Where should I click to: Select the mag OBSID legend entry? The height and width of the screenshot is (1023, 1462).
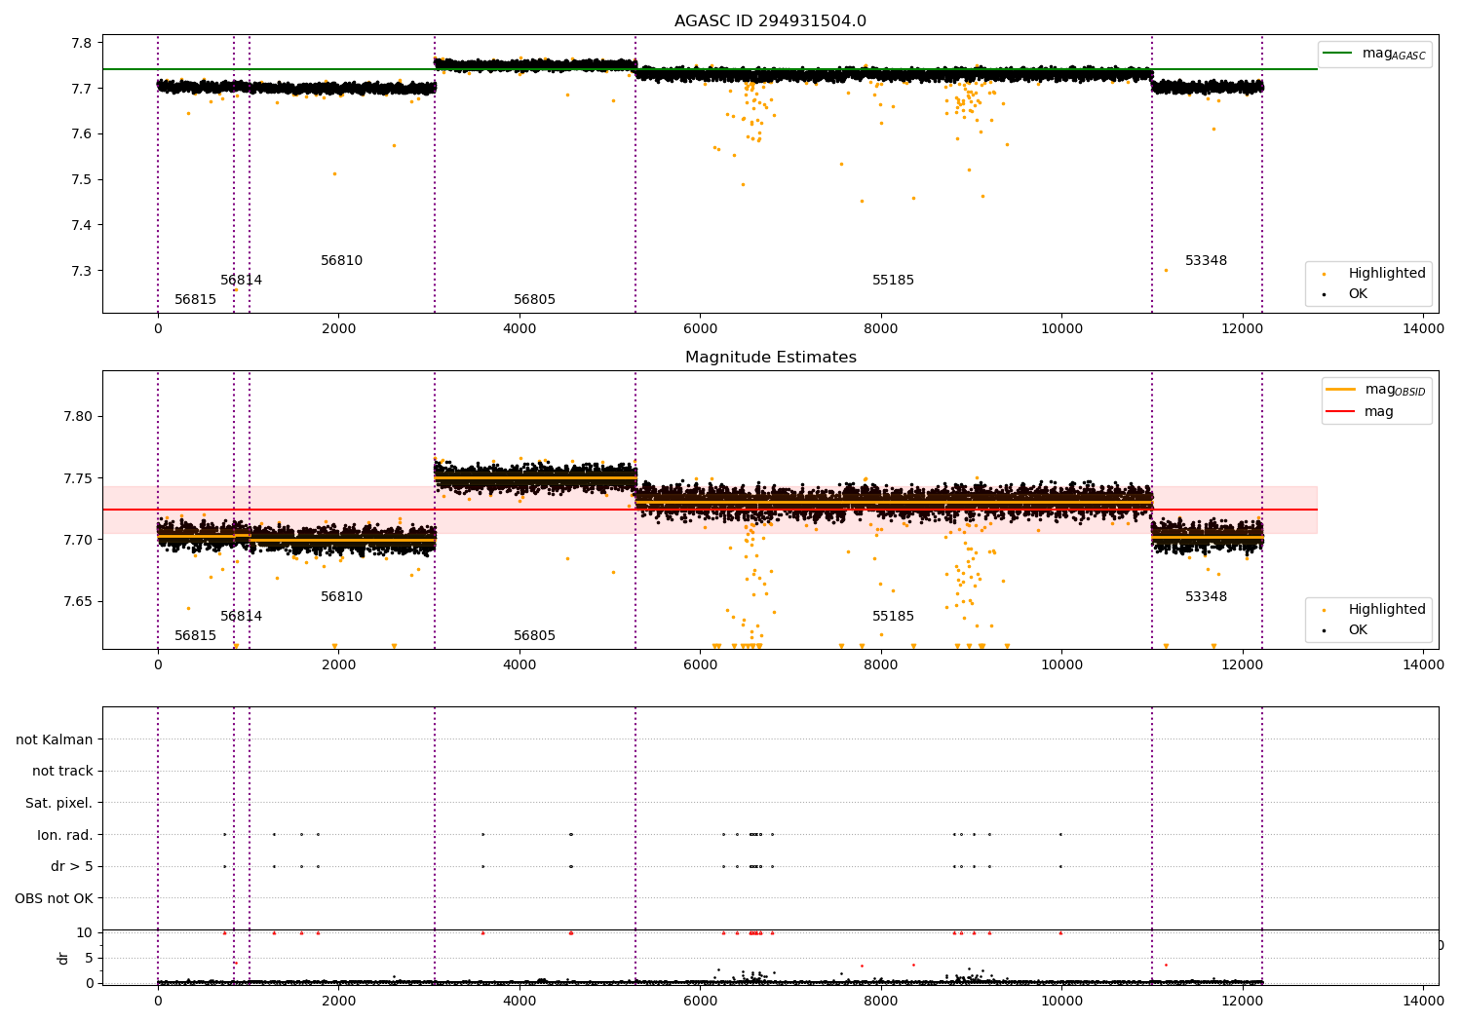[1376, 390]
